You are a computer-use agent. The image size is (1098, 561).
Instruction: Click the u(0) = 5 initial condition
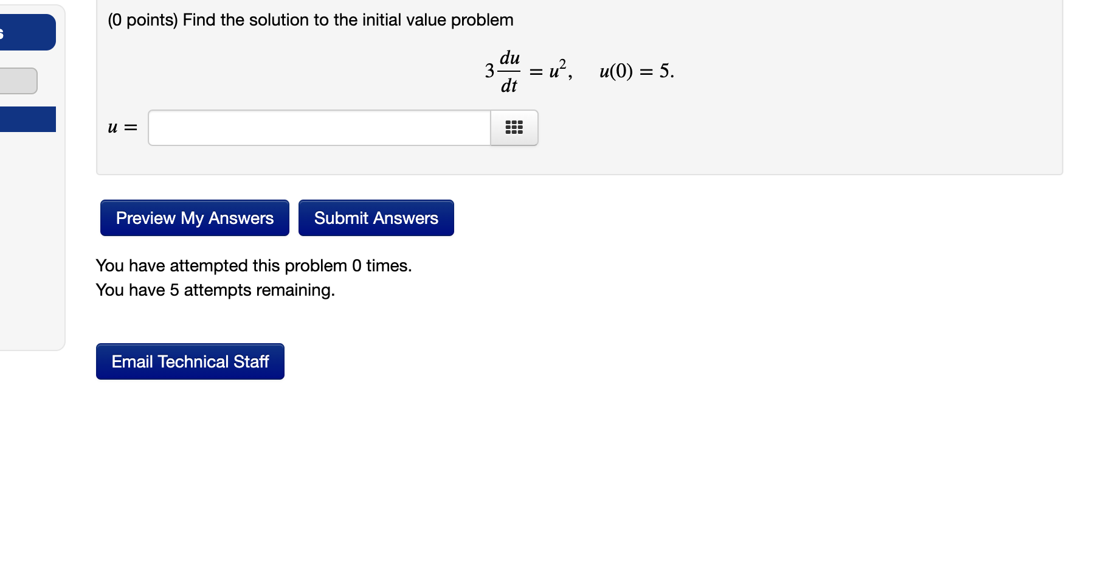tap(635, 71)
